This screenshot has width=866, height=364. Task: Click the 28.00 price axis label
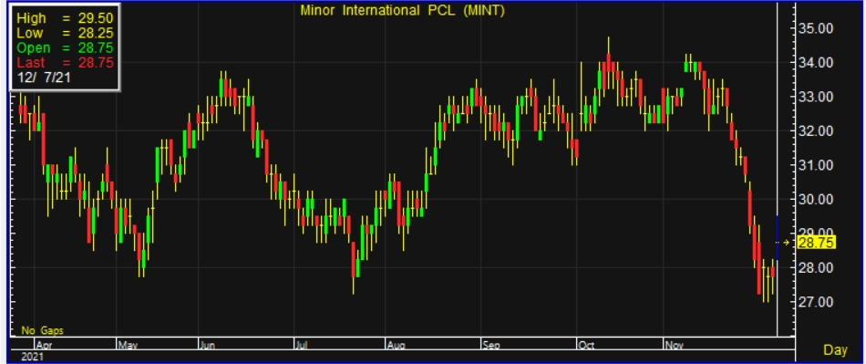(x=816, y=268)
